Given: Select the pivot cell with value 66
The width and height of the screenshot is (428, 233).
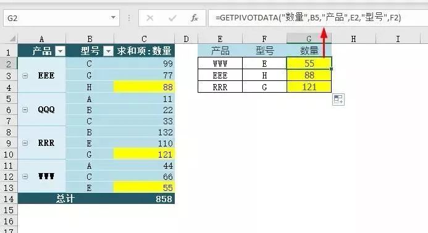Looking at the screenshot, I should click(x=144, y=177).
